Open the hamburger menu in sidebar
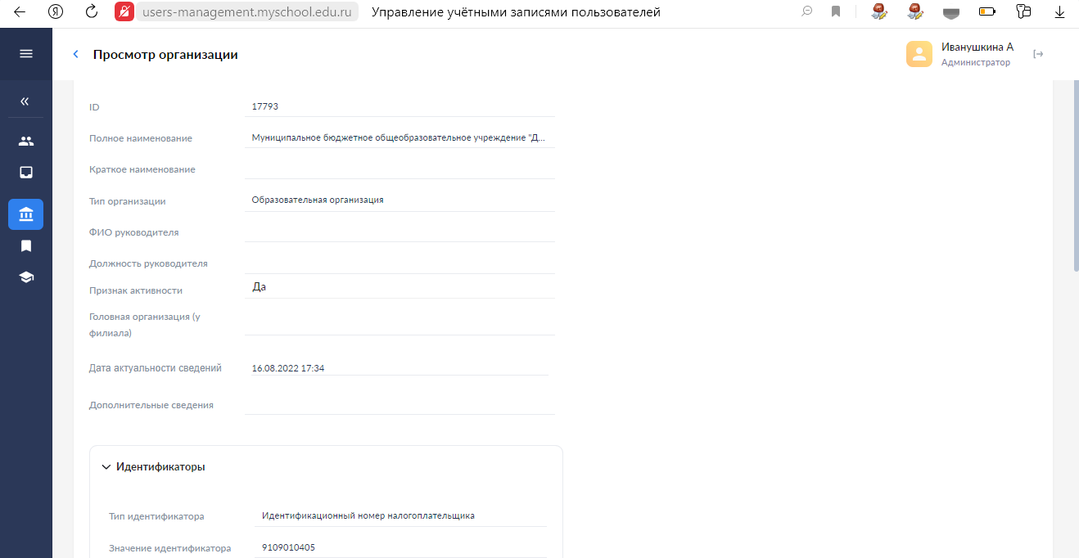The height and width of the screenshot is (558, 1079). tap(26, 54)
